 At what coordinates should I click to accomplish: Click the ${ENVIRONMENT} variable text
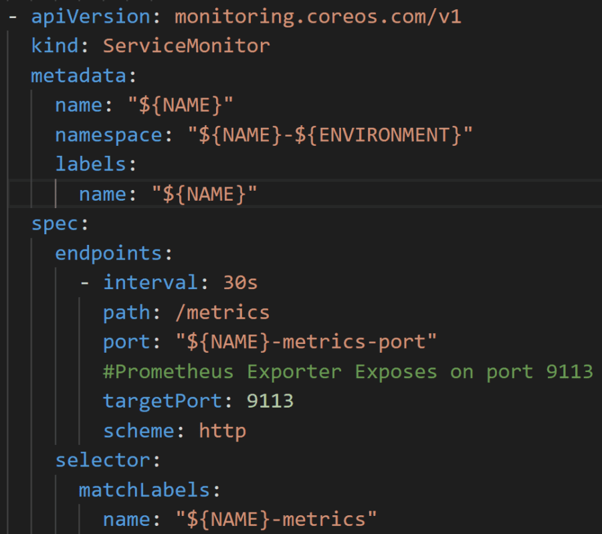(x=378, y=135)
